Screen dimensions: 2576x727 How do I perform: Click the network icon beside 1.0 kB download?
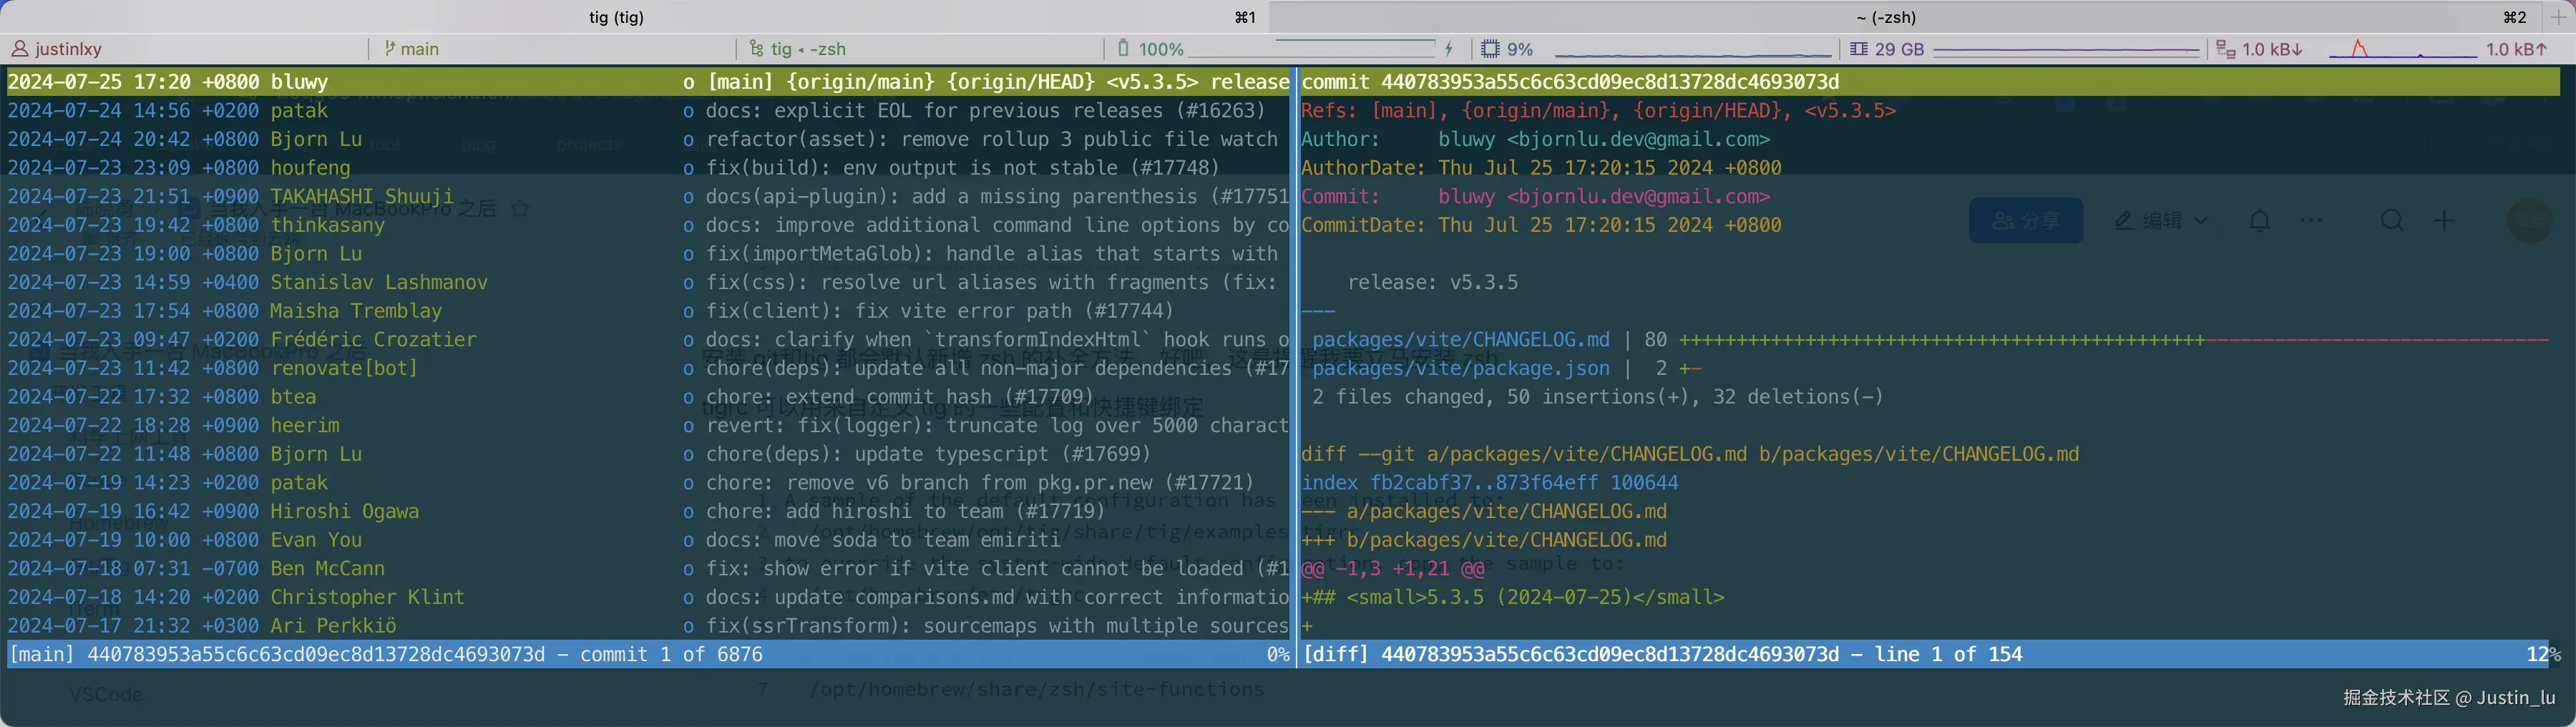(x=2225, y=49)
